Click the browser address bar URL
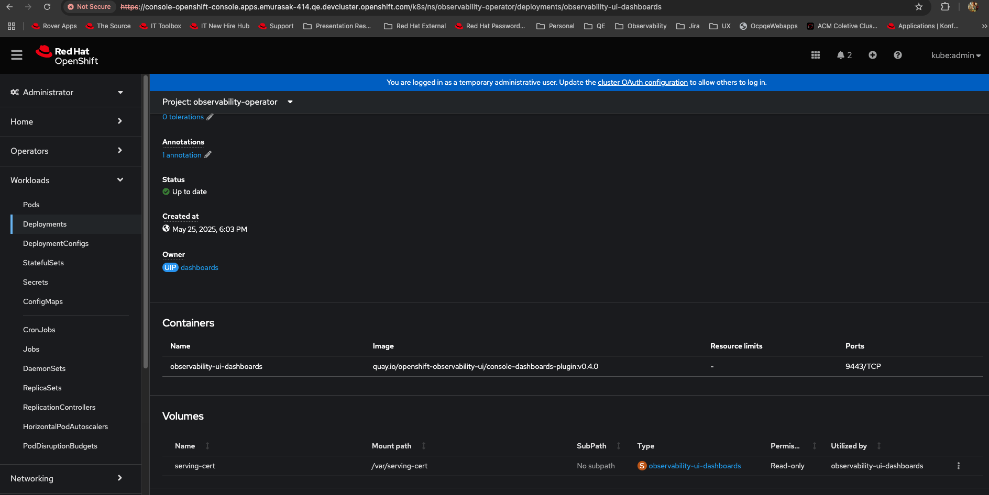Screen dimensions: 989x495 click(391, 7)
